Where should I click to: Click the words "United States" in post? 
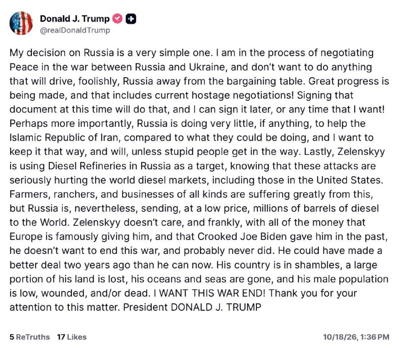[x=350, y=180]
